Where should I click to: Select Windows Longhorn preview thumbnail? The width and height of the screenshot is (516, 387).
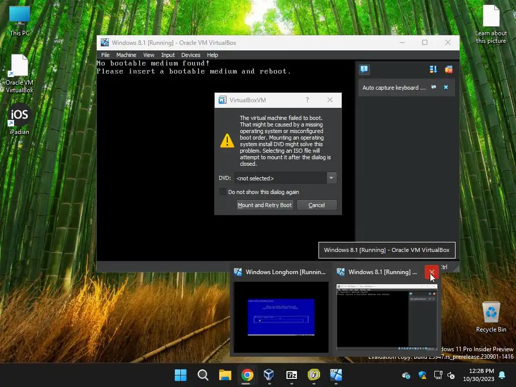pos(281,317)
